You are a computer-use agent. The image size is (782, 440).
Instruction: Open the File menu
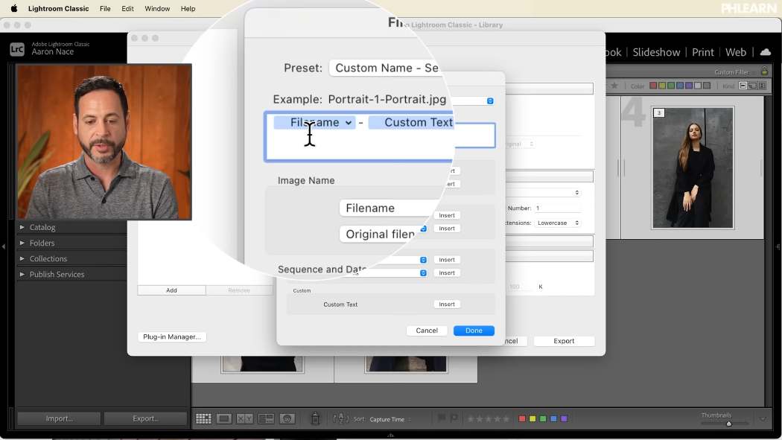tap(105, 8)
